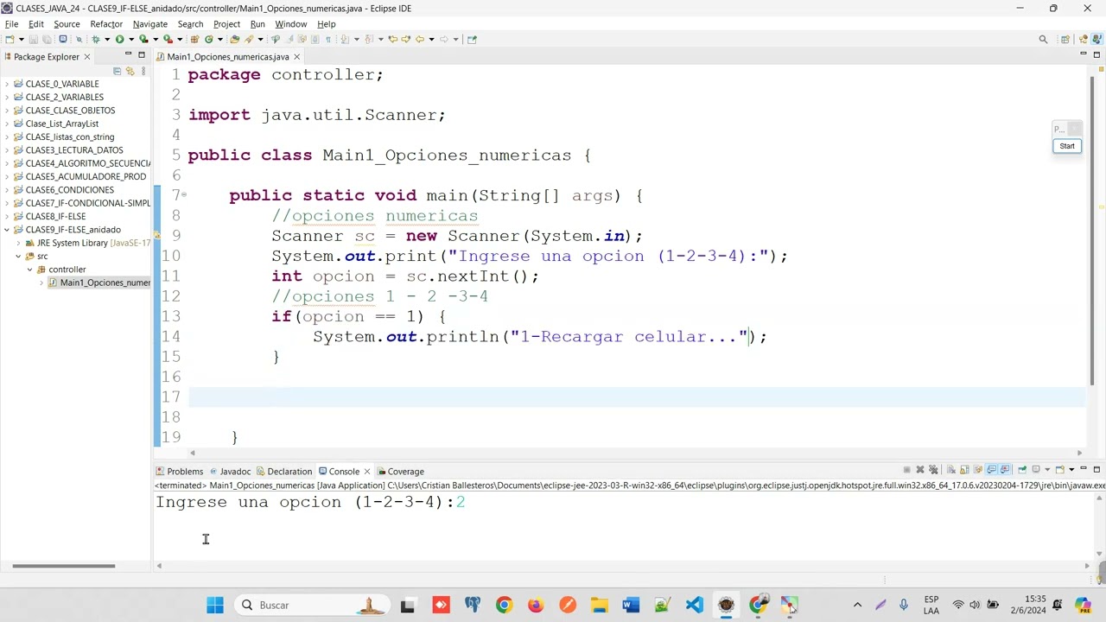Open the Debug button dropdown arrow
1106x622 pixels.
pyautogui.click(x=107, y=39)
